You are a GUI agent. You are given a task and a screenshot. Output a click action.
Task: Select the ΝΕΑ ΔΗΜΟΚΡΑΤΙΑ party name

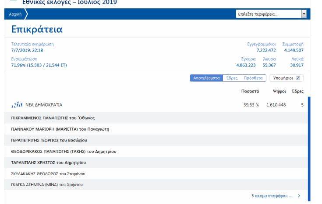[x=44, y=105]
